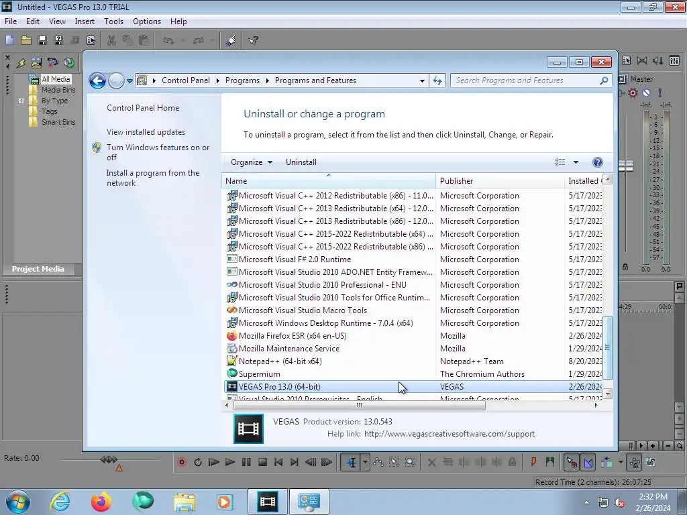
Task: Toggle Master mute blue circle icon
Action: (x=646, y=93)
